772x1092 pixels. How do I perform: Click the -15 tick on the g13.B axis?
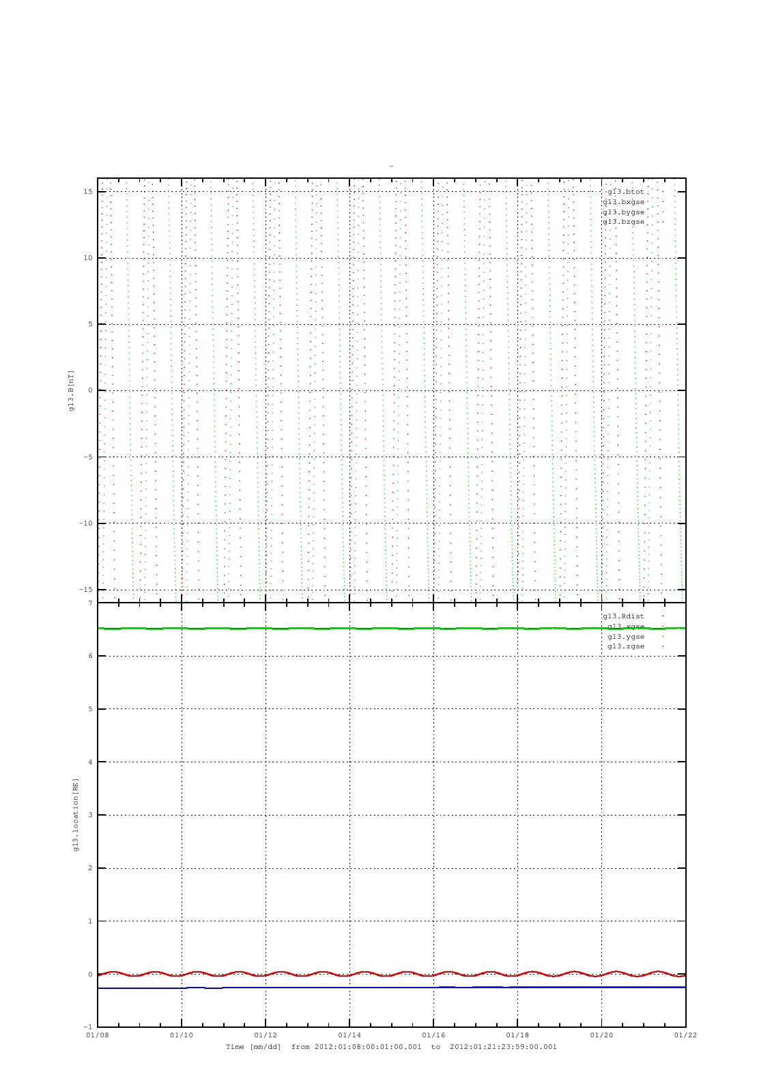pyautogui.click(x=86, y=590)
